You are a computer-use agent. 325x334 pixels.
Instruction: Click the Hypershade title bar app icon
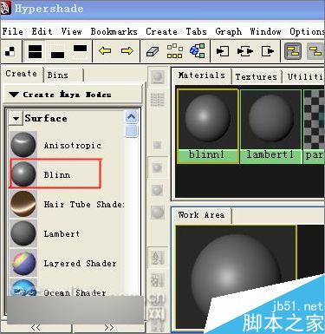pos(6,8)
